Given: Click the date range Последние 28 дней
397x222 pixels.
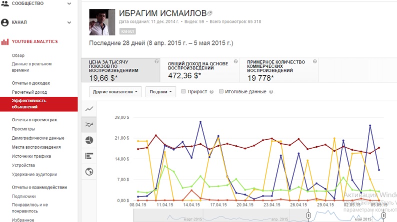Looking at the screenshot, I should tap(161, 43).
